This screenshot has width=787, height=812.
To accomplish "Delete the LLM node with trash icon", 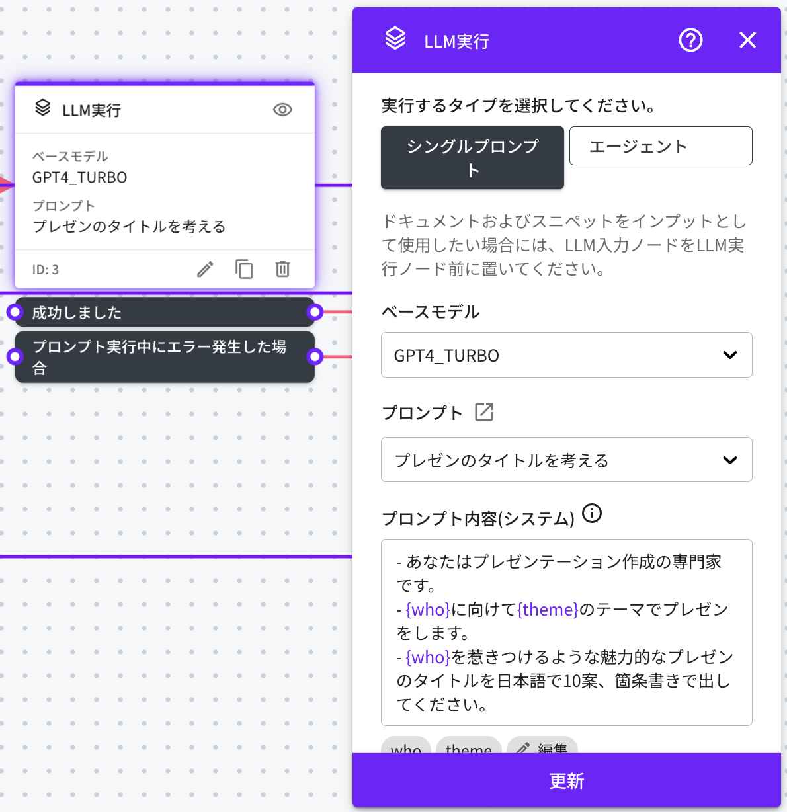I will 282,269.
